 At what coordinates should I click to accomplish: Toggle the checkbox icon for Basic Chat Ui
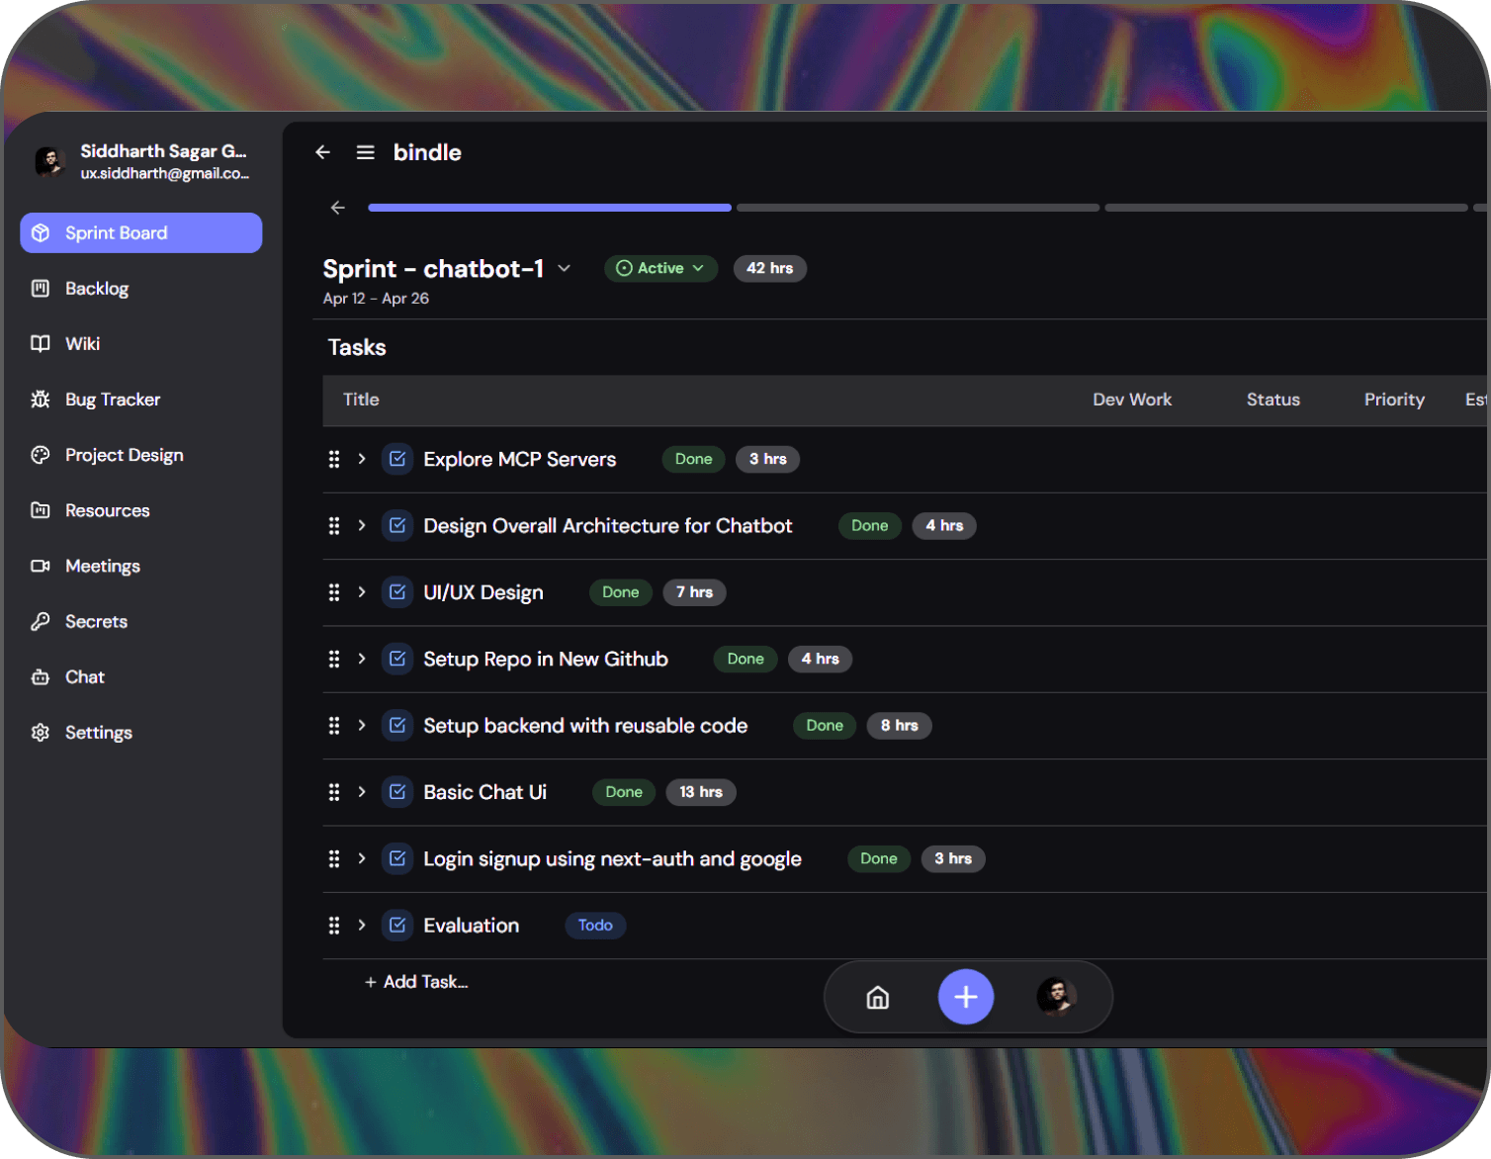coord(397,792)
